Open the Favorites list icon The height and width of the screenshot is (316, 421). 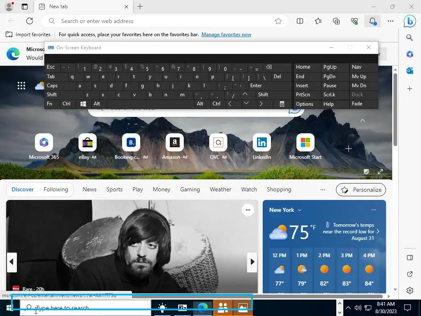point(318,21)
